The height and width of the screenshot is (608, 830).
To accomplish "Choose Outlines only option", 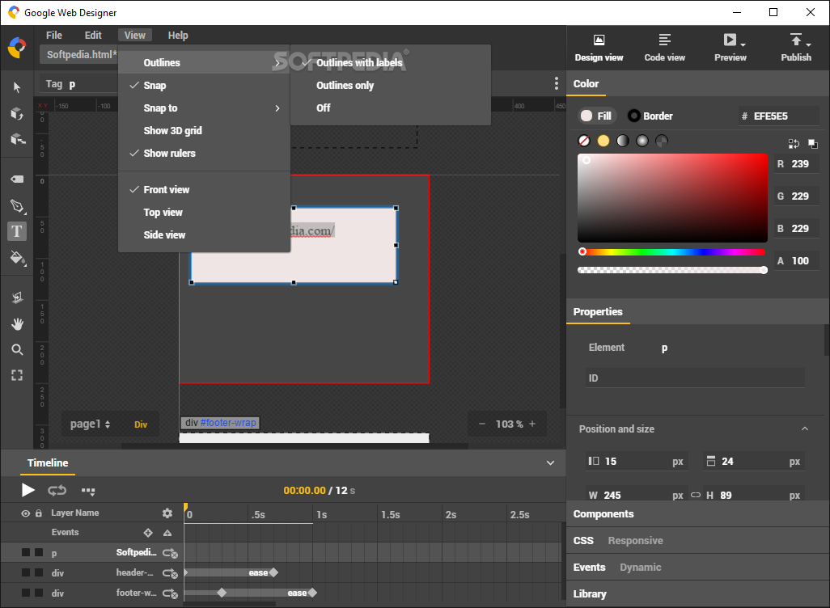I will coord(390,85).
